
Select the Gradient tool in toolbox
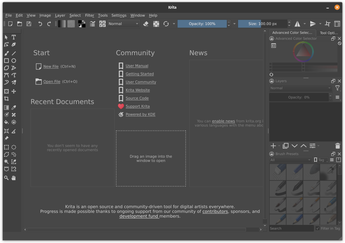point(6,108)
